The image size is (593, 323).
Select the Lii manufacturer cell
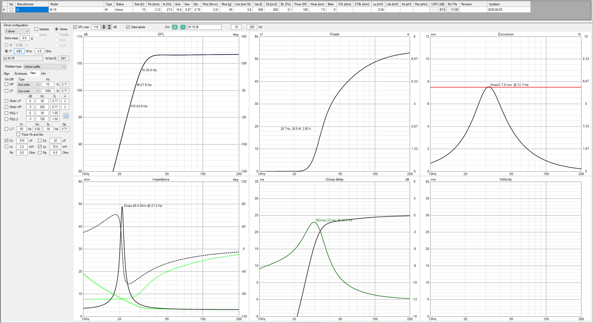point(32,10)
